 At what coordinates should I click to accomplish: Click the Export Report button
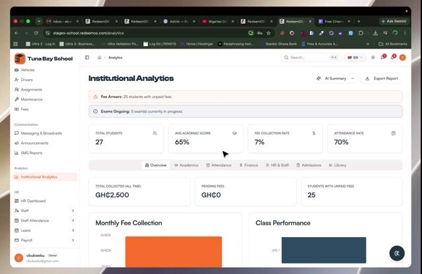(381, 78)
